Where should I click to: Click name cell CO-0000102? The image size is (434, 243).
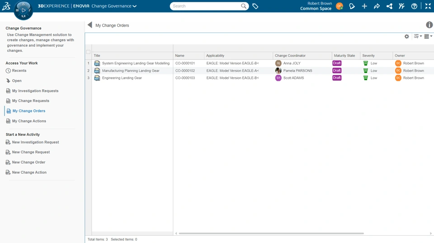[185, 71]
